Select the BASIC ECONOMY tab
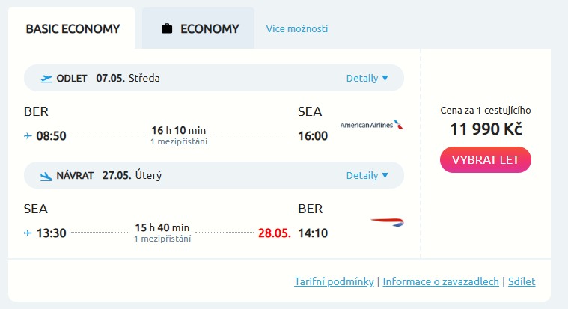568x309 pixels. (x=73, y=29)
